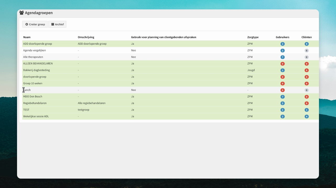
Task: Click the archive box icon
Action: [x=53, y=24]
